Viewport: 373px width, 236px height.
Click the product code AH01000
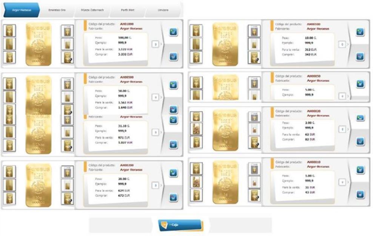point(127,24)
